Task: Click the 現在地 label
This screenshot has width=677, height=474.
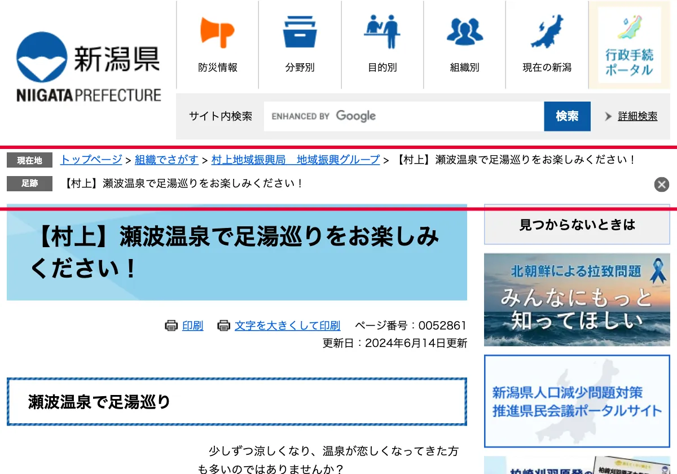Action: coord(29,160)
